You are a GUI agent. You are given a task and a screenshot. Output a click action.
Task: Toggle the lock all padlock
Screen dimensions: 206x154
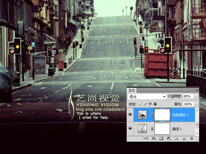[155, 104]
